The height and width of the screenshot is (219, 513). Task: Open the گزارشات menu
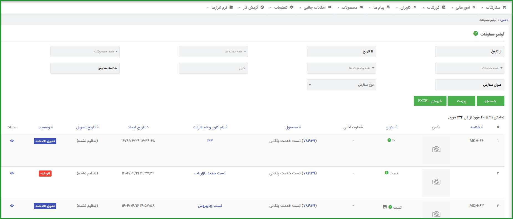[433, 7]
